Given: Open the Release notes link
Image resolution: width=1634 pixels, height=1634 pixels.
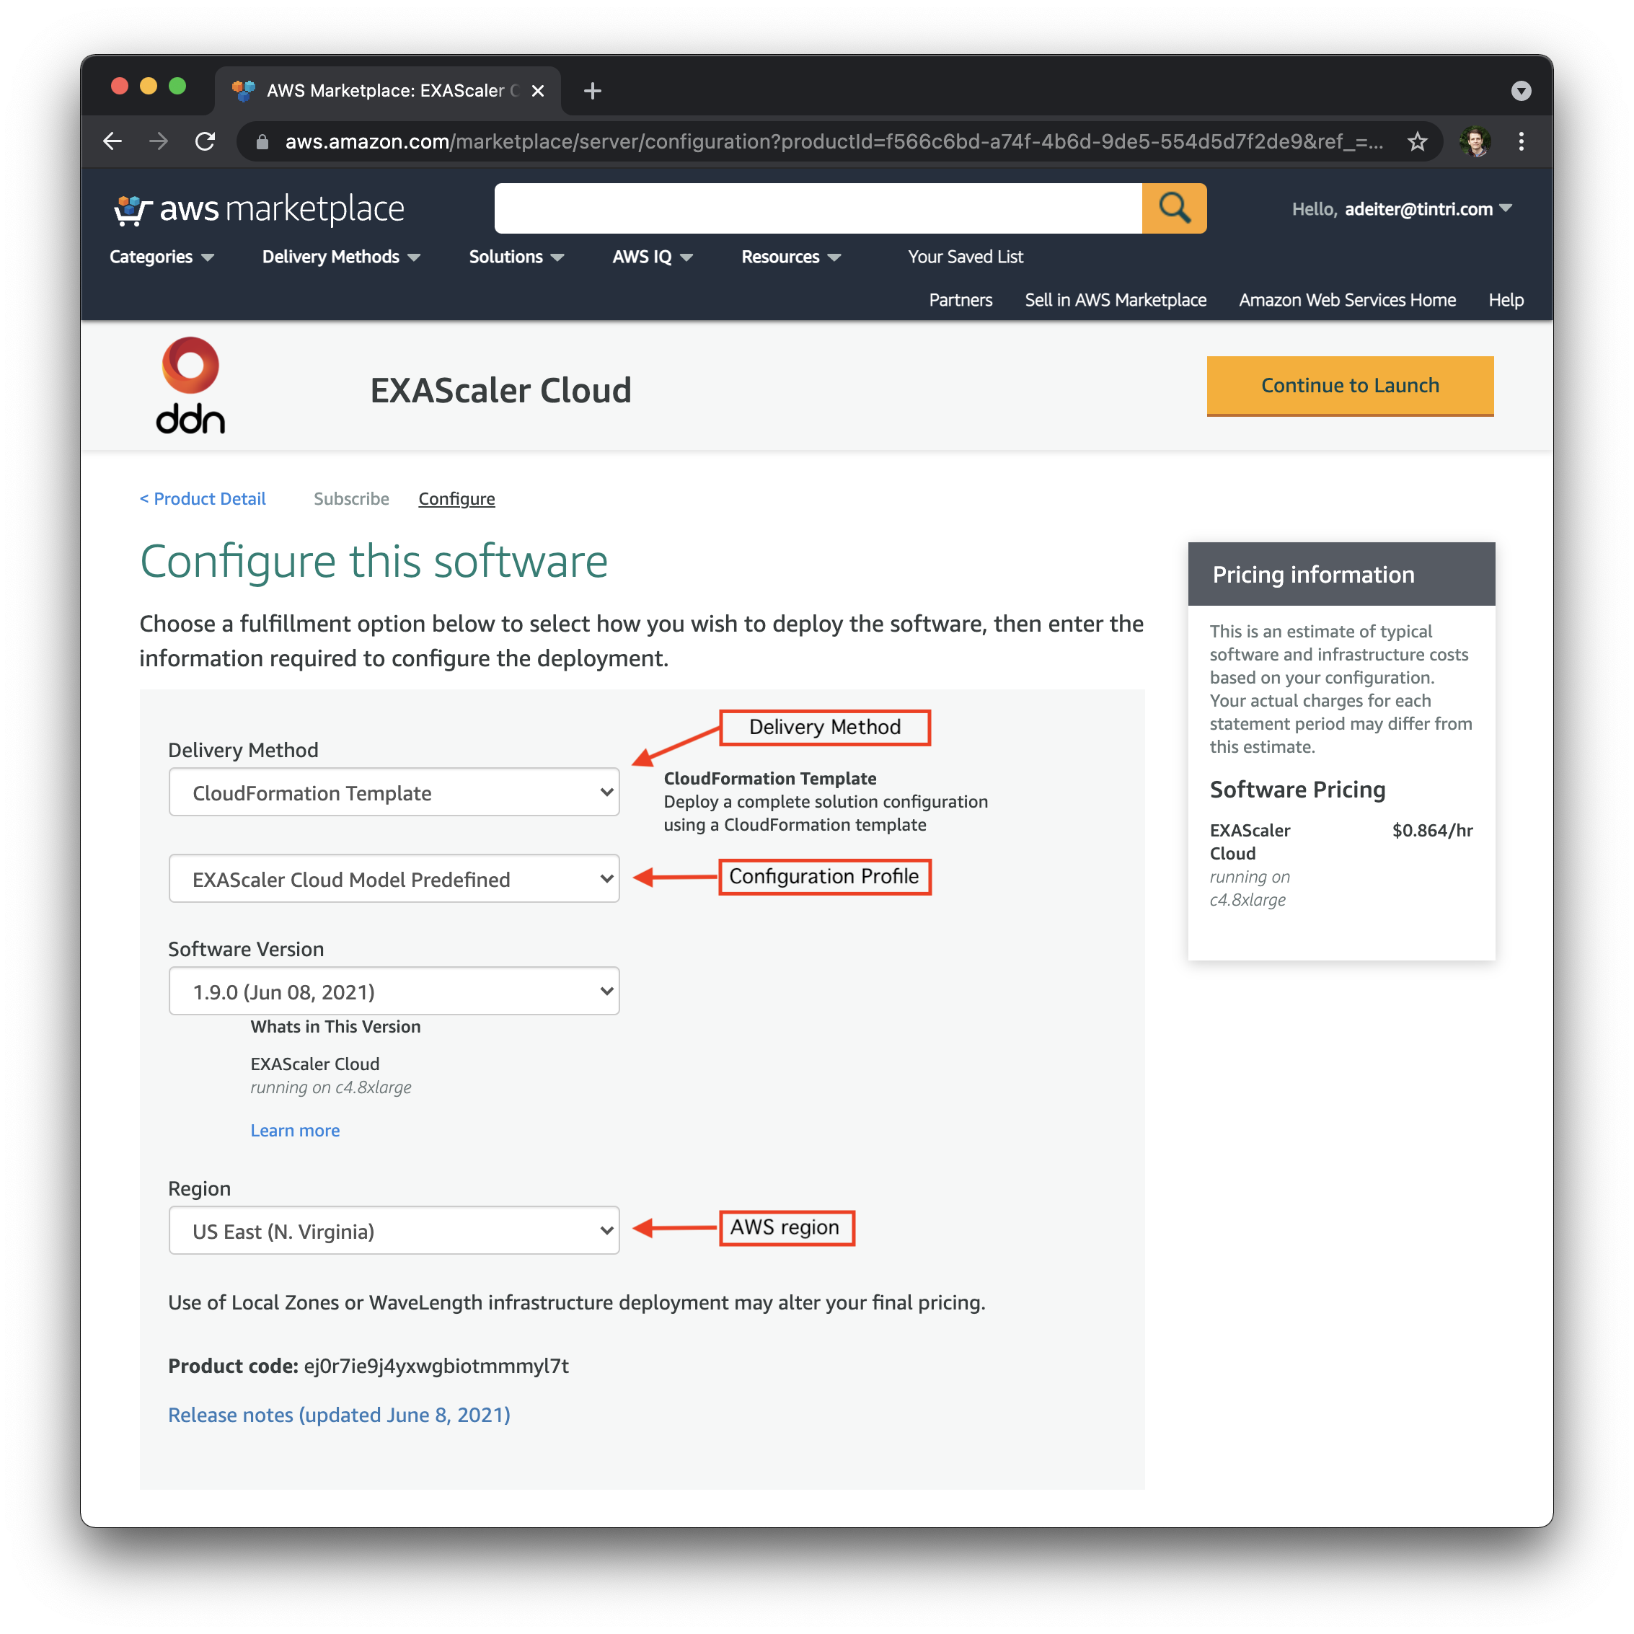Looking at the screenshot, I should (x=339, y=1415).
